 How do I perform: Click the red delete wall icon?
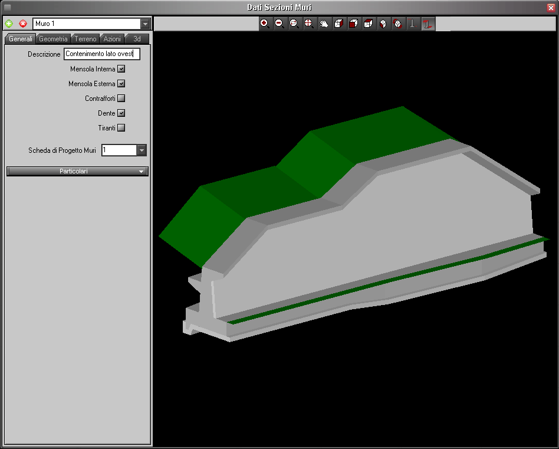pyautogui.click(x=23, y=24)
